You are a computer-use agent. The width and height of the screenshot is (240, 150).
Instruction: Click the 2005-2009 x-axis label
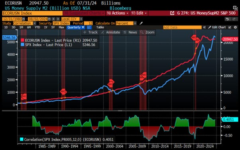coord(137,146)
